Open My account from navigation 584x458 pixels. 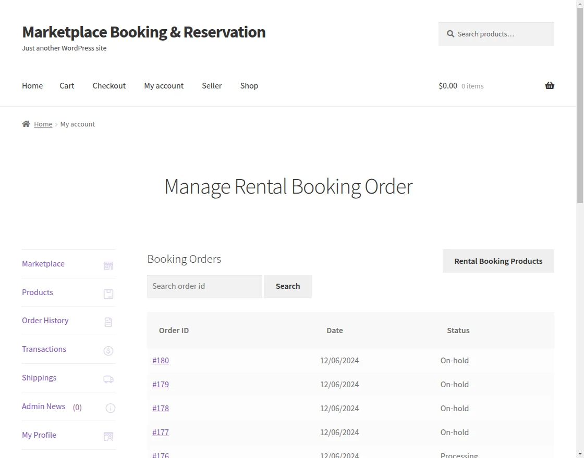click(x=164, y=86)
